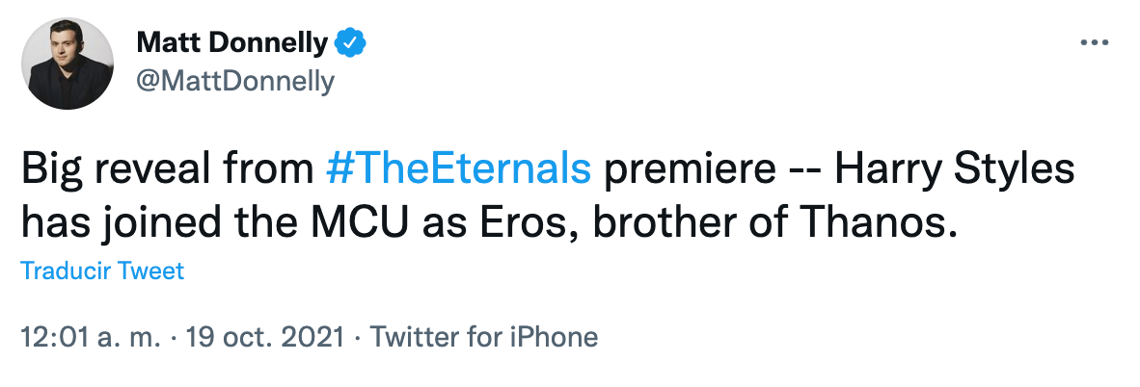This screenshot has height=387, width=1140.
Task: Click the dot separator before Twitter for iPhone
Action: pyautogui.click(x=358, y=338)
